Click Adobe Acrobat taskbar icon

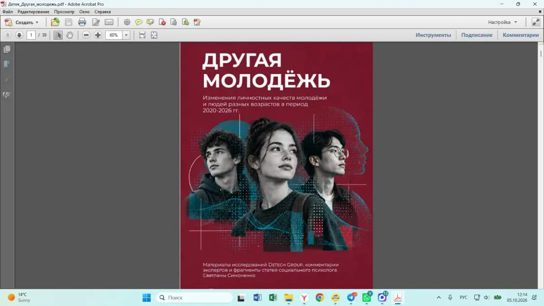point(398,297)
